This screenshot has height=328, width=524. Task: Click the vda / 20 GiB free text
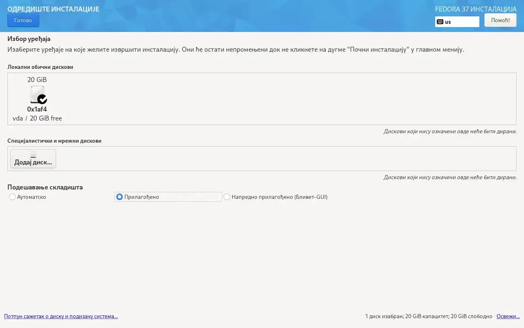click(x=37, y=118)
